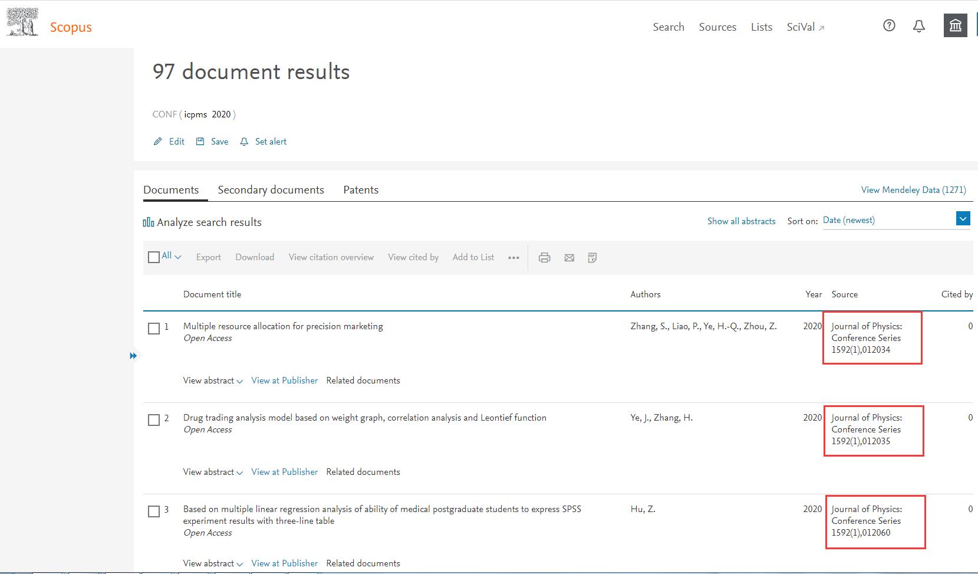Click the institution building icon
The width and height of the screenshot is (978, 574).
(955, 25)
